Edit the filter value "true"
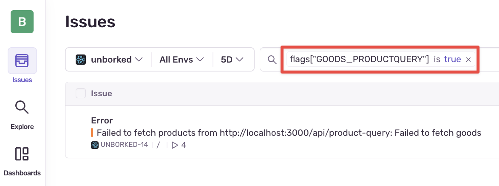This screenshot has width=499, height=186. coord(452,60)
